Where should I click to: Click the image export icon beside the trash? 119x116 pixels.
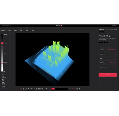pyautogui.click(x=77, y=89)
